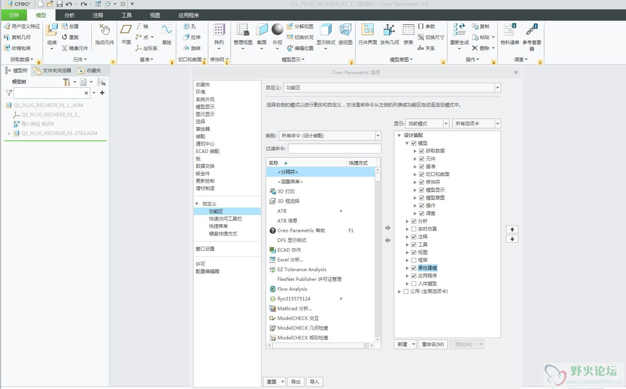626x389 pixels.
Task: Click the save icon in quick access toolbar
Action: click(59, 4)
